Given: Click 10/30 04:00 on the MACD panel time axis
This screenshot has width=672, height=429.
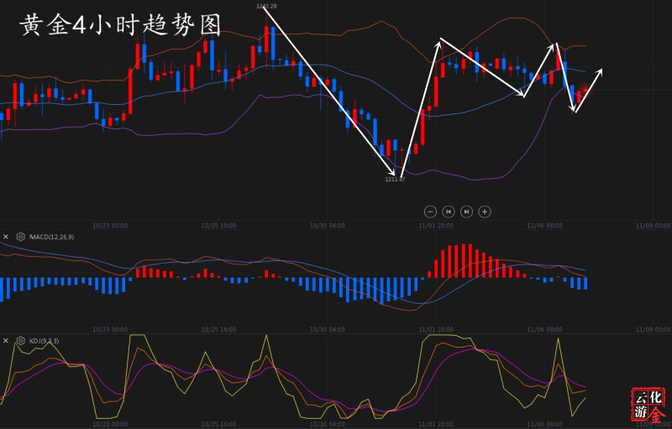Looking at the screenshot, I should 328,329.
